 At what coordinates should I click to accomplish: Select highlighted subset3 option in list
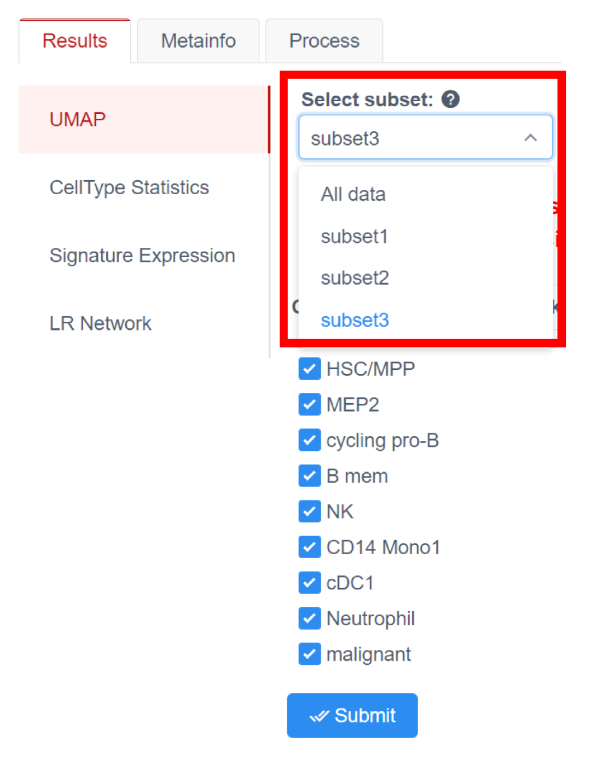coord(355,320)
